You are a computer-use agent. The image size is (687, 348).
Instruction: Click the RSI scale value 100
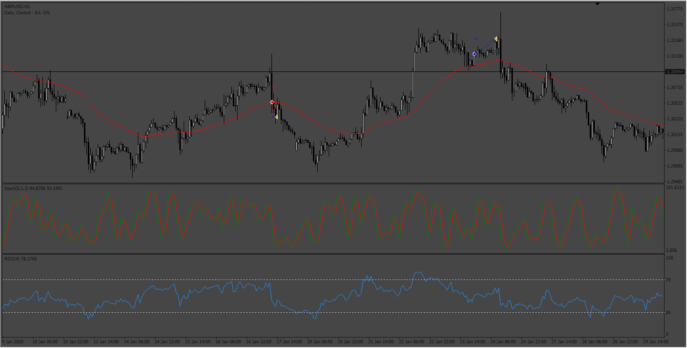tap(670, 258)
